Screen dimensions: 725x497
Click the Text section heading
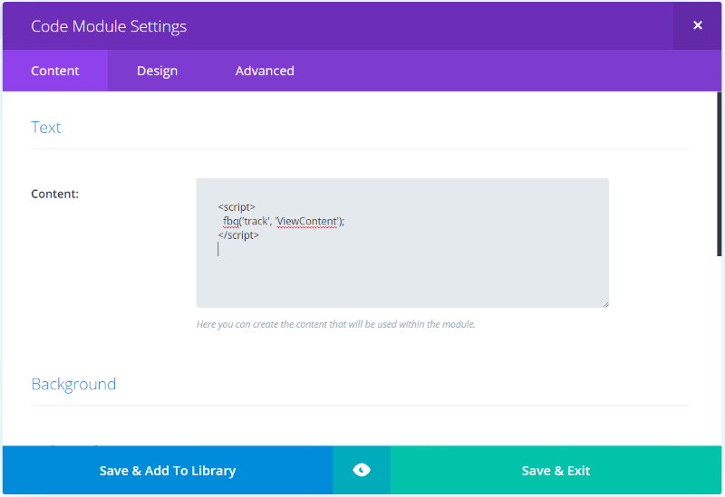point(46,127)
